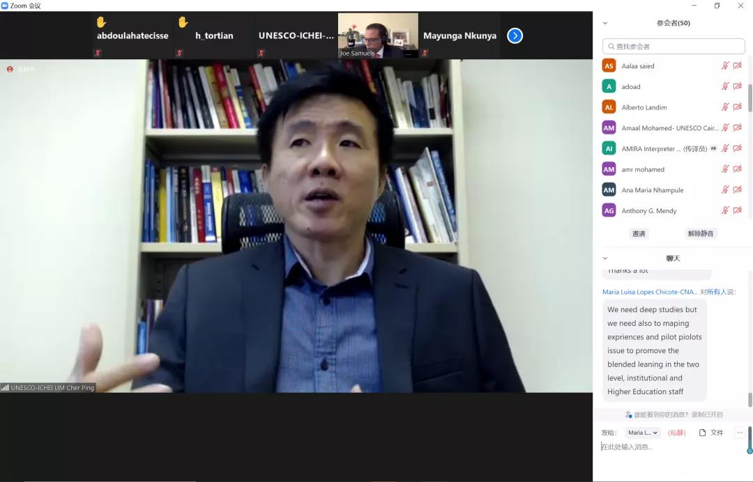Select amr mohamed in the participants list
Screen dimensions: 753x482
pyautogui.click(x=643, y=169)
